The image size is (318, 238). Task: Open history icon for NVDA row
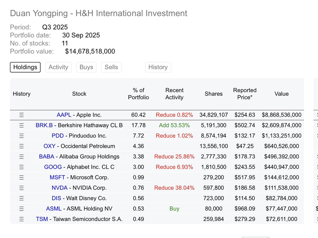click(x=21, y=188)
